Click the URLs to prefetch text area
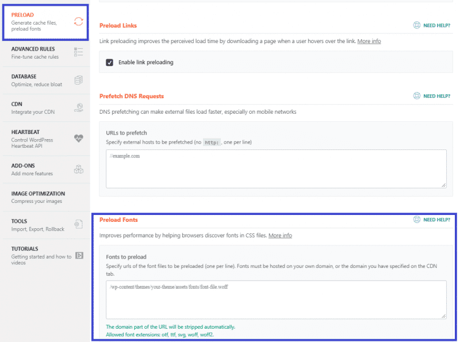 pos(276,167)
